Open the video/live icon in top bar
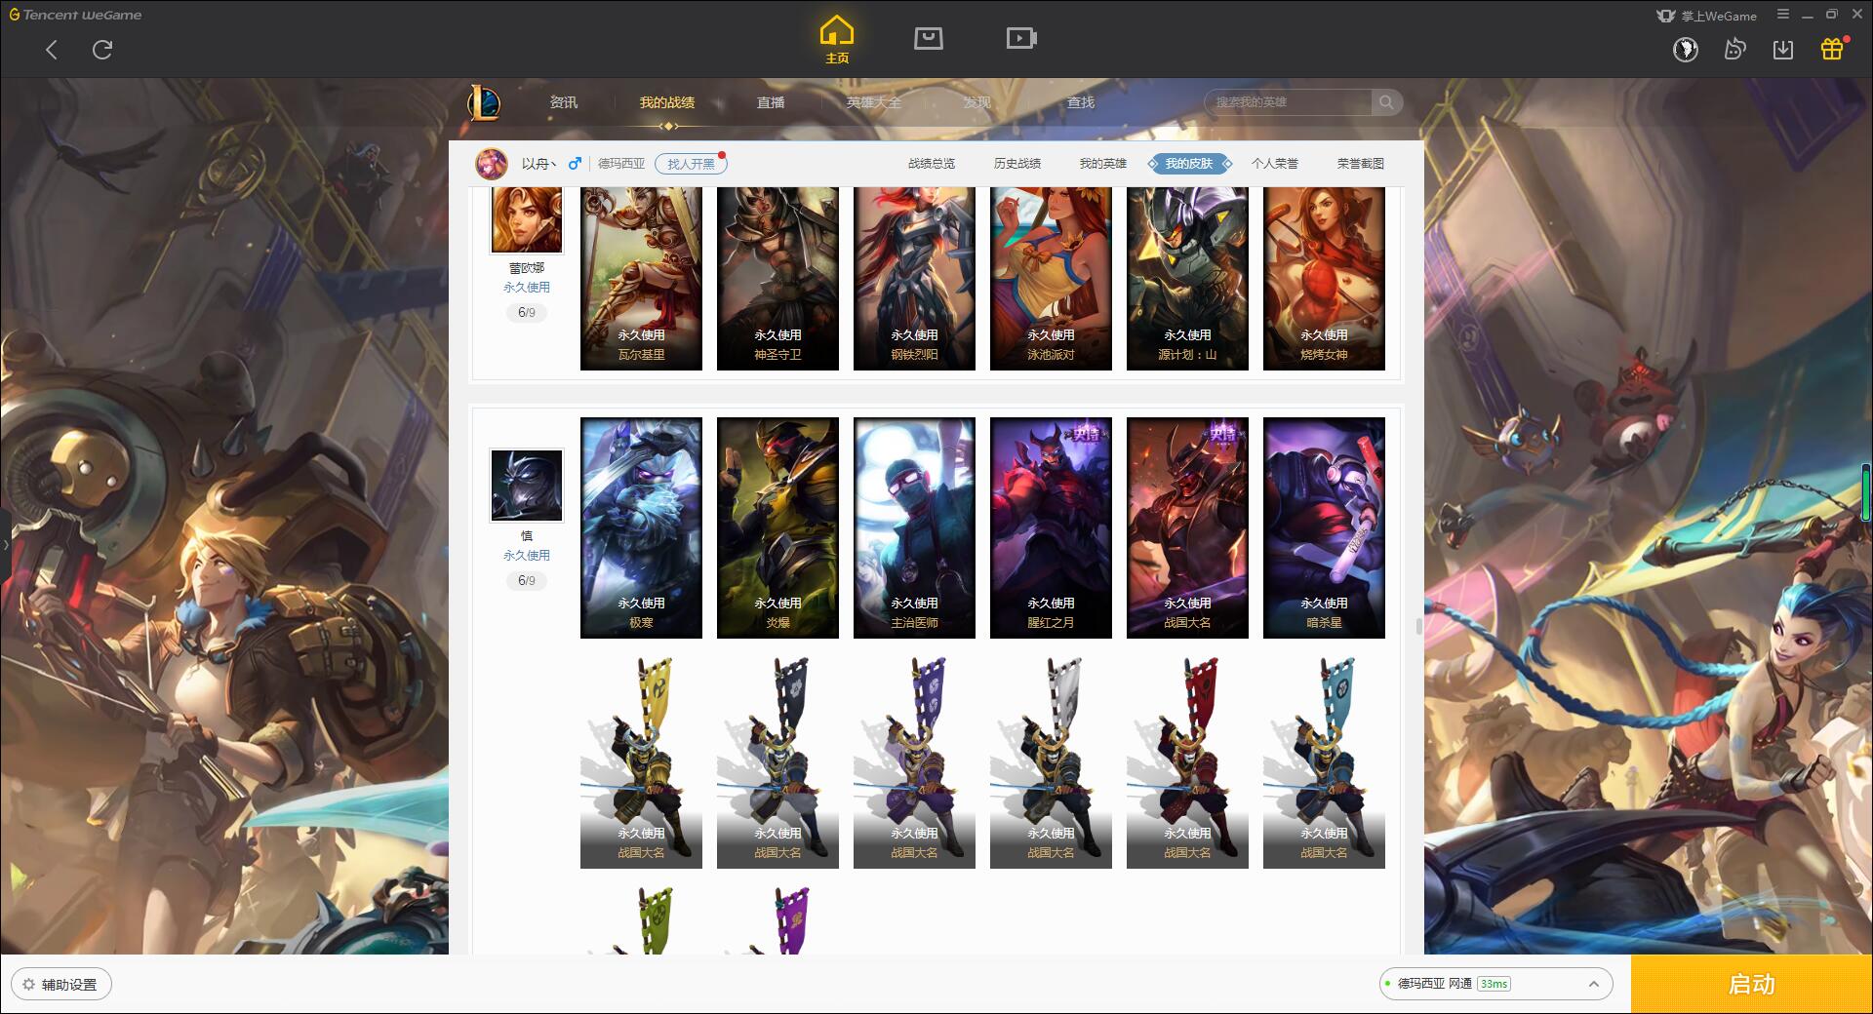 (x=1021, y=38)
